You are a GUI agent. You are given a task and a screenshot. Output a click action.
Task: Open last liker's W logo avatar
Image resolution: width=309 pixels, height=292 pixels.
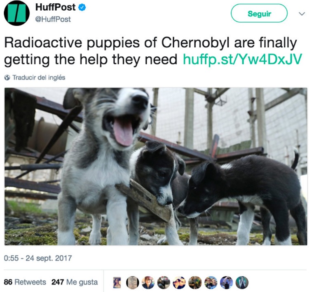coord(242,283)
